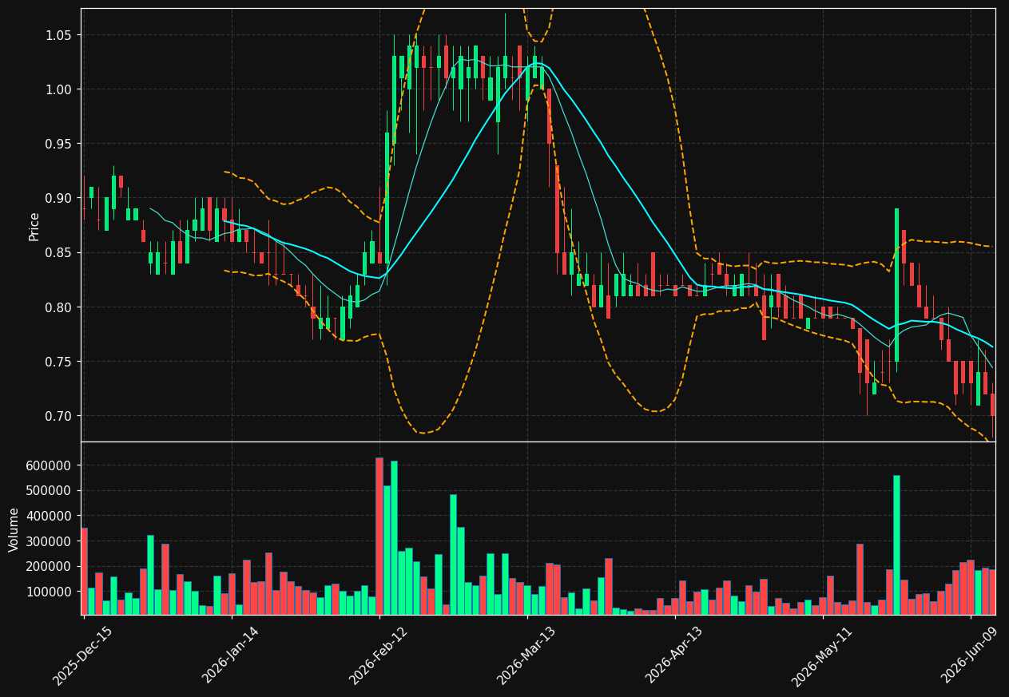Click the 500000 volume axis label

[x=50, y=491]
